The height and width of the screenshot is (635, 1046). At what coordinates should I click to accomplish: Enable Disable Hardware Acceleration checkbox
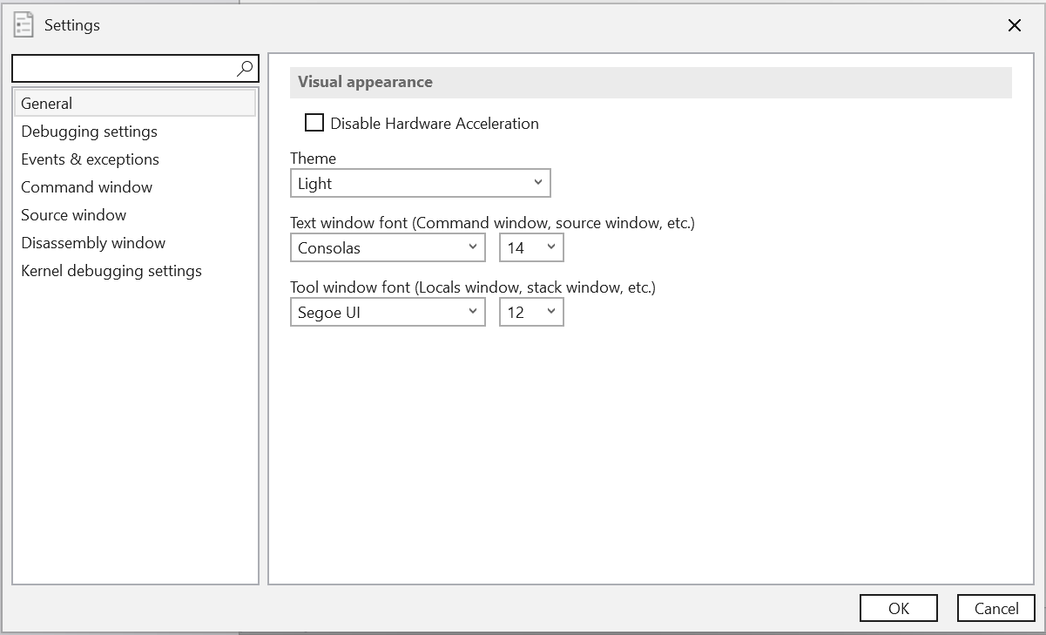point(314,123)
